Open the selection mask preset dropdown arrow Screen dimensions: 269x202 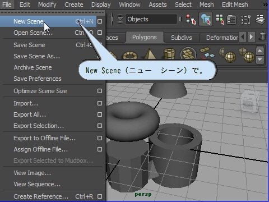coord(120,19)
